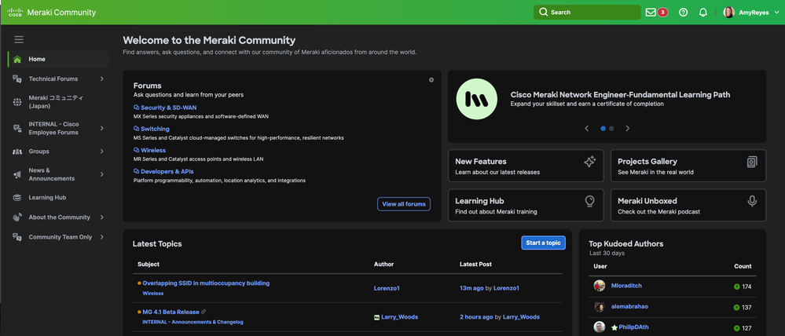Click the Cisco Meraki Community logo
The width and height of the screenshot is (785, 336).
coord(52,13)
